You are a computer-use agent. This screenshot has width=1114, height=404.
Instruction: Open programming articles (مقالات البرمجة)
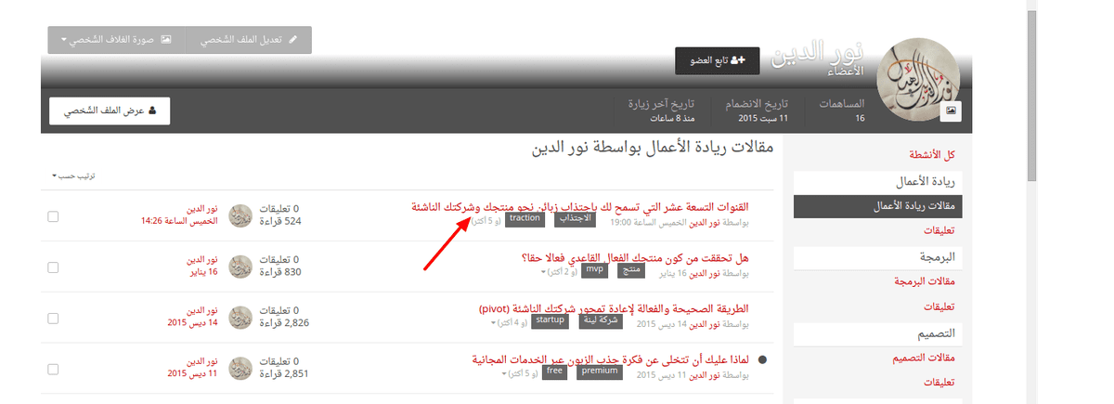923,280
